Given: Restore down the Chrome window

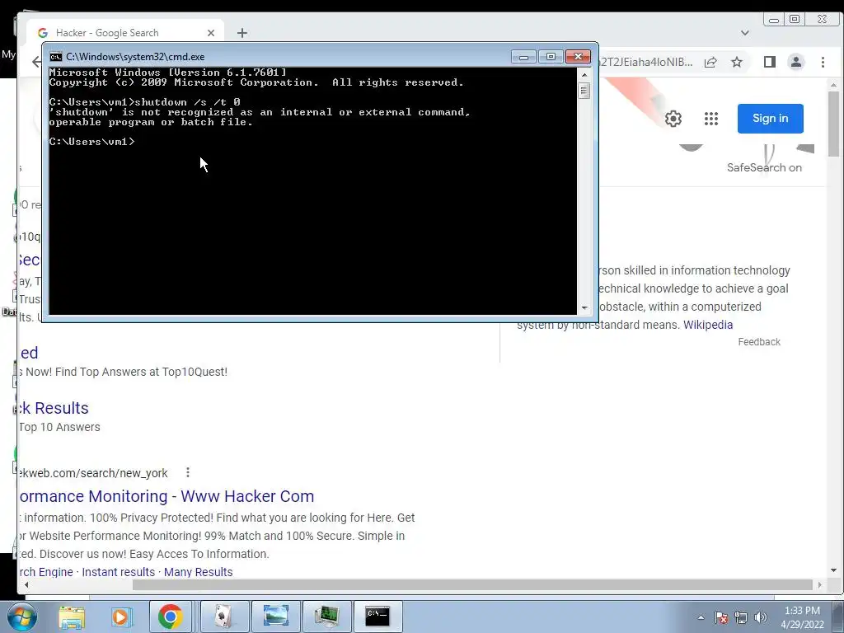Looking at the screenshot, I should (795, 20).
